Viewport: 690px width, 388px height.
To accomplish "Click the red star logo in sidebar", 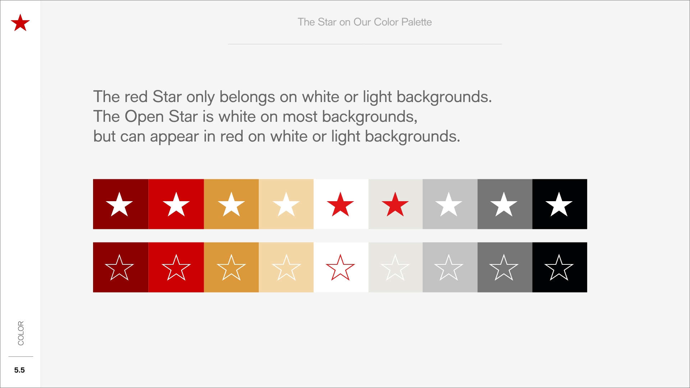I will 20,23.
